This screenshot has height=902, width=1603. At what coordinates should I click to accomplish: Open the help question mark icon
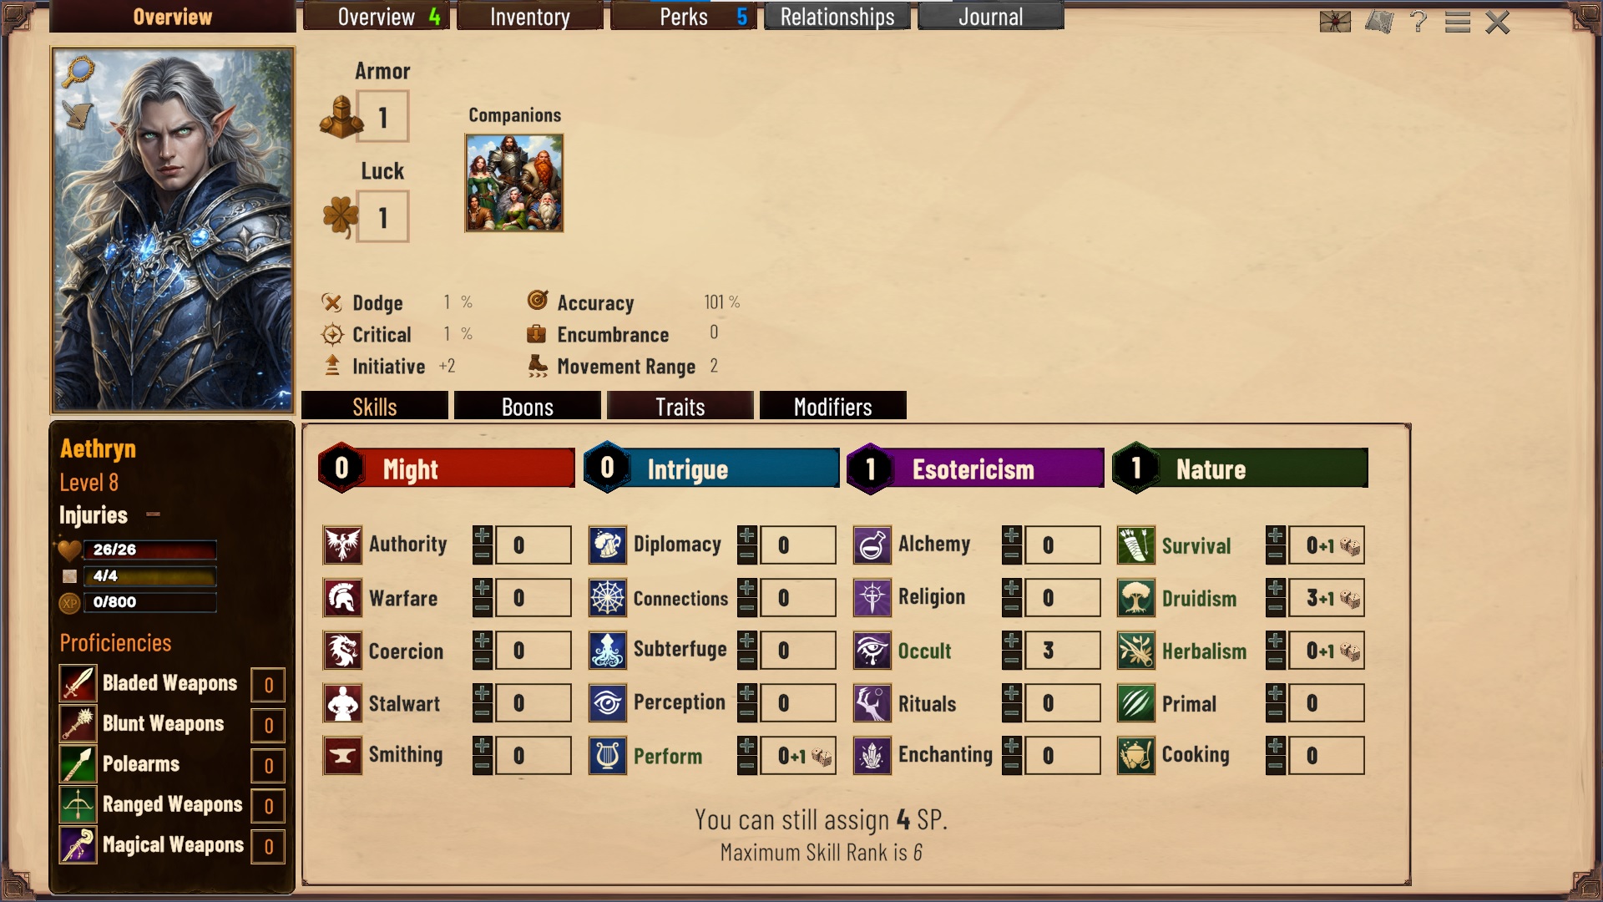click(x=1418, y=22)
